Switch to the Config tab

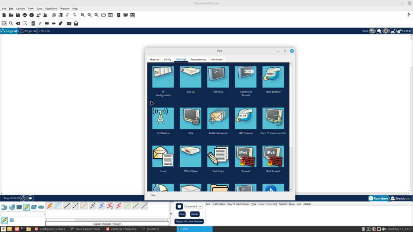tap(167, 60)
